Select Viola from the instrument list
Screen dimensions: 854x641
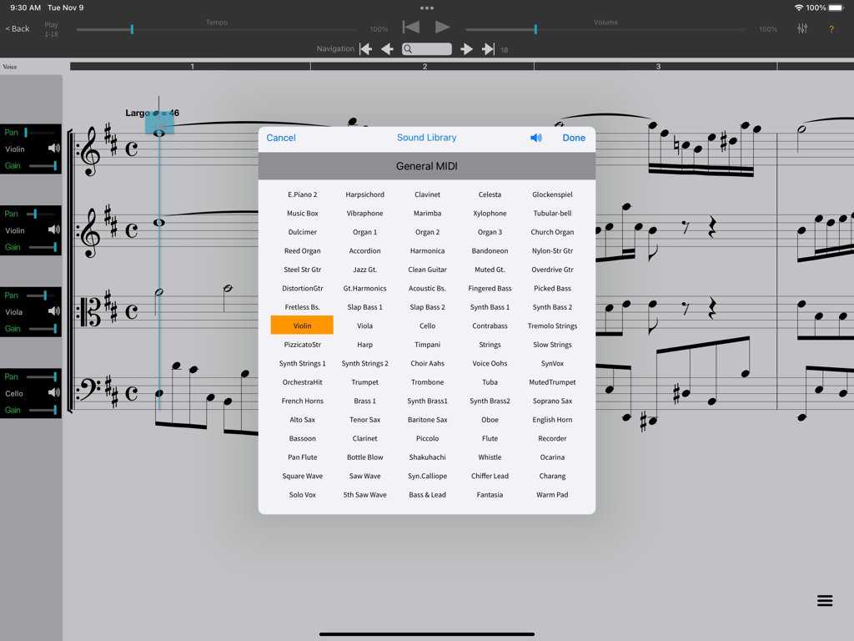coord(364,326)
